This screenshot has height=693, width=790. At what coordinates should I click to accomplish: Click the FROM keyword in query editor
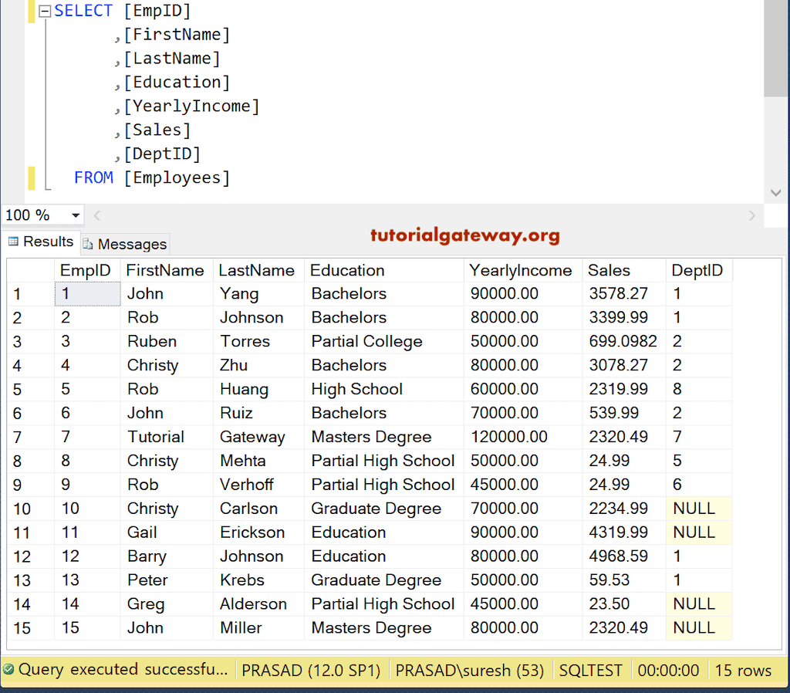[x=93, y=178]
